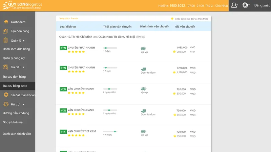Open Danh sách đơn hàng menu item

point(16,49)
